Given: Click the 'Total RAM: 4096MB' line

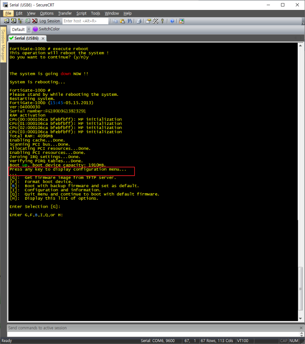Looking at the screenshot, I should (x=31, y=136).
